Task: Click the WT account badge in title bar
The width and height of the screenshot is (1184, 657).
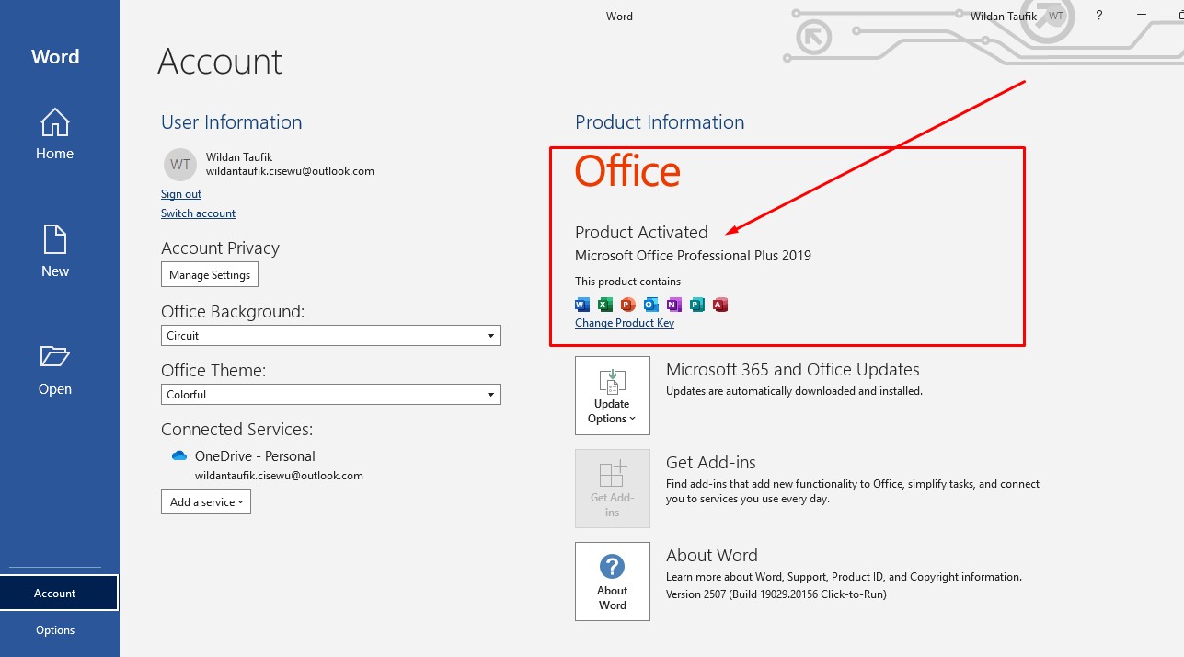Action: tap(1056, 17)
